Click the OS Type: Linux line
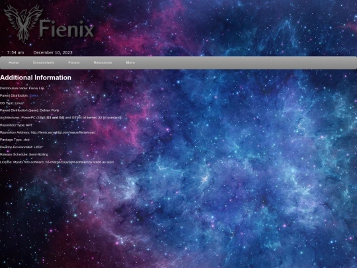The width and height of the screenshot is (357, 268). click(12, 103)
